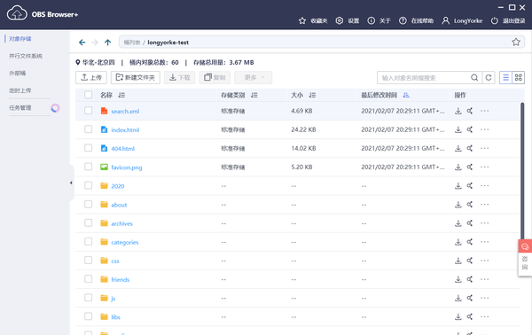Share the index.html object
The image size is (532, 335).
(470, 129)
